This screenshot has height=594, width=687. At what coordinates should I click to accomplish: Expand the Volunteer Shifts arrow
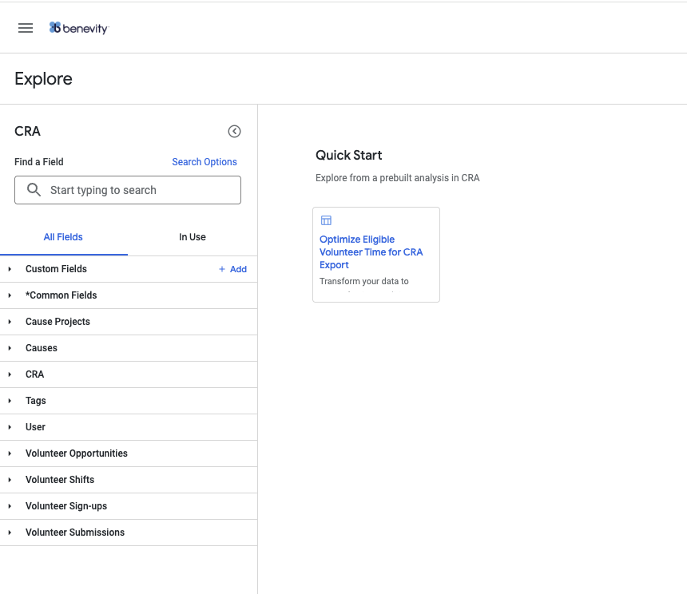(x=10, y=480)
